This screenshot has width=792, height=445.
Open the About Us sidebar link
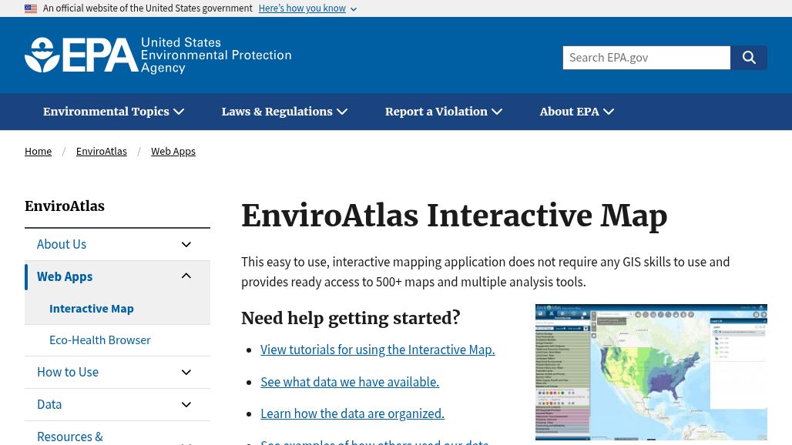click(62, 244)
